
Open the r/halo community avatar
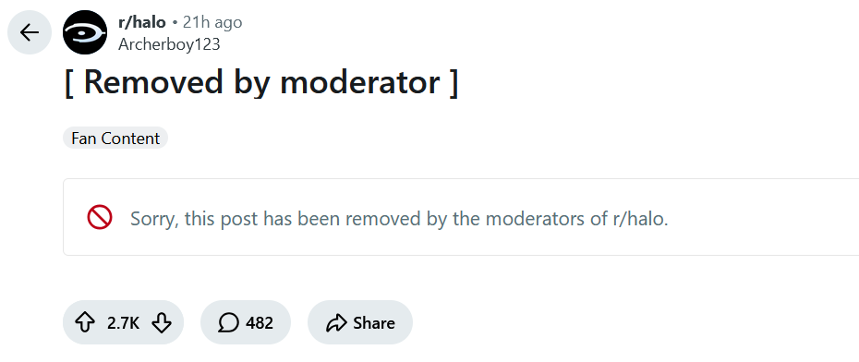(x=85, y=32)
